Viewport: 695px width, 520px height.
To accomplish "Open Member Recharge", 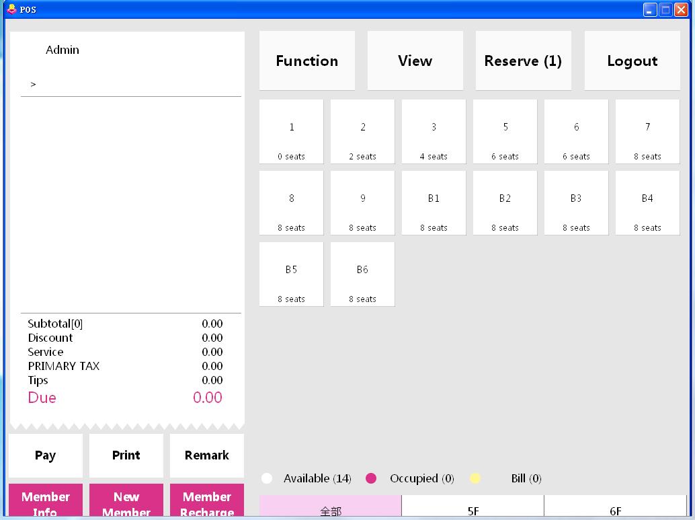I will coord(207,501).
